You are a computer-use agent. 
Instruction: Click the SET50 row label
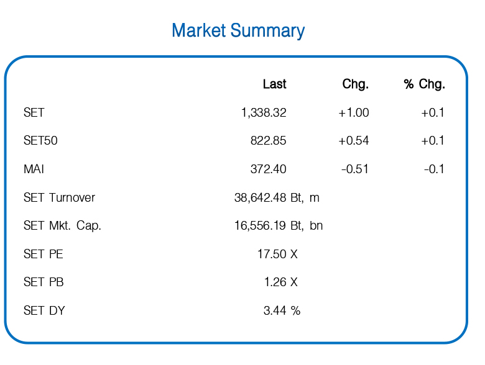[40, 140]
